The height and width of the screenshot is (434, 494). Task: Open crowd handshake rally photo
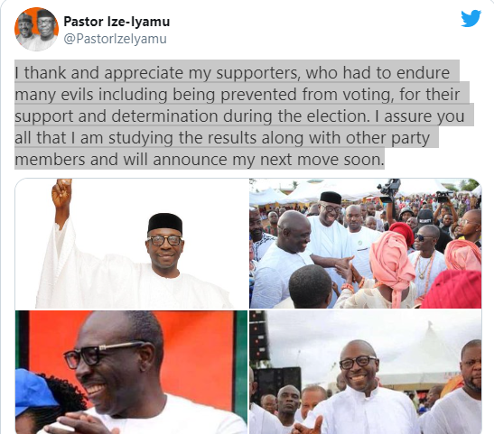tap(366, 244)
